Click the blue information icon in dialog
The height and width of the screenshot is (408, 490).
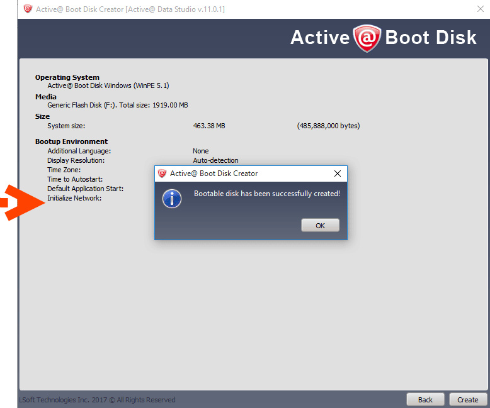pos(172,199)
